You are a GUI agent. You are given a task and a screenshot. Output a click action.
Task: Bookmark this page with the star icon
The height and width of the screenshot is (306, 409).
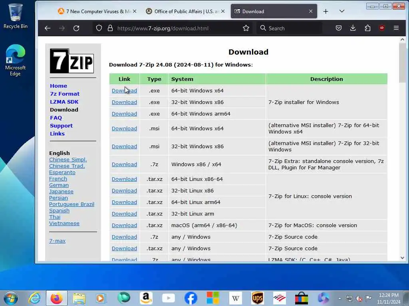pos(246,28)
